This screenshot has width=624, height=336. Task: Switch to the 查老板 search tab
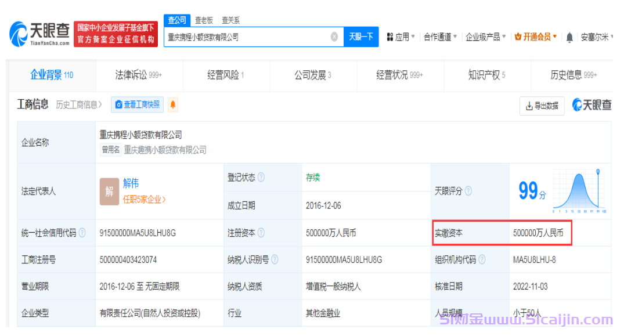tap(204, 19)
